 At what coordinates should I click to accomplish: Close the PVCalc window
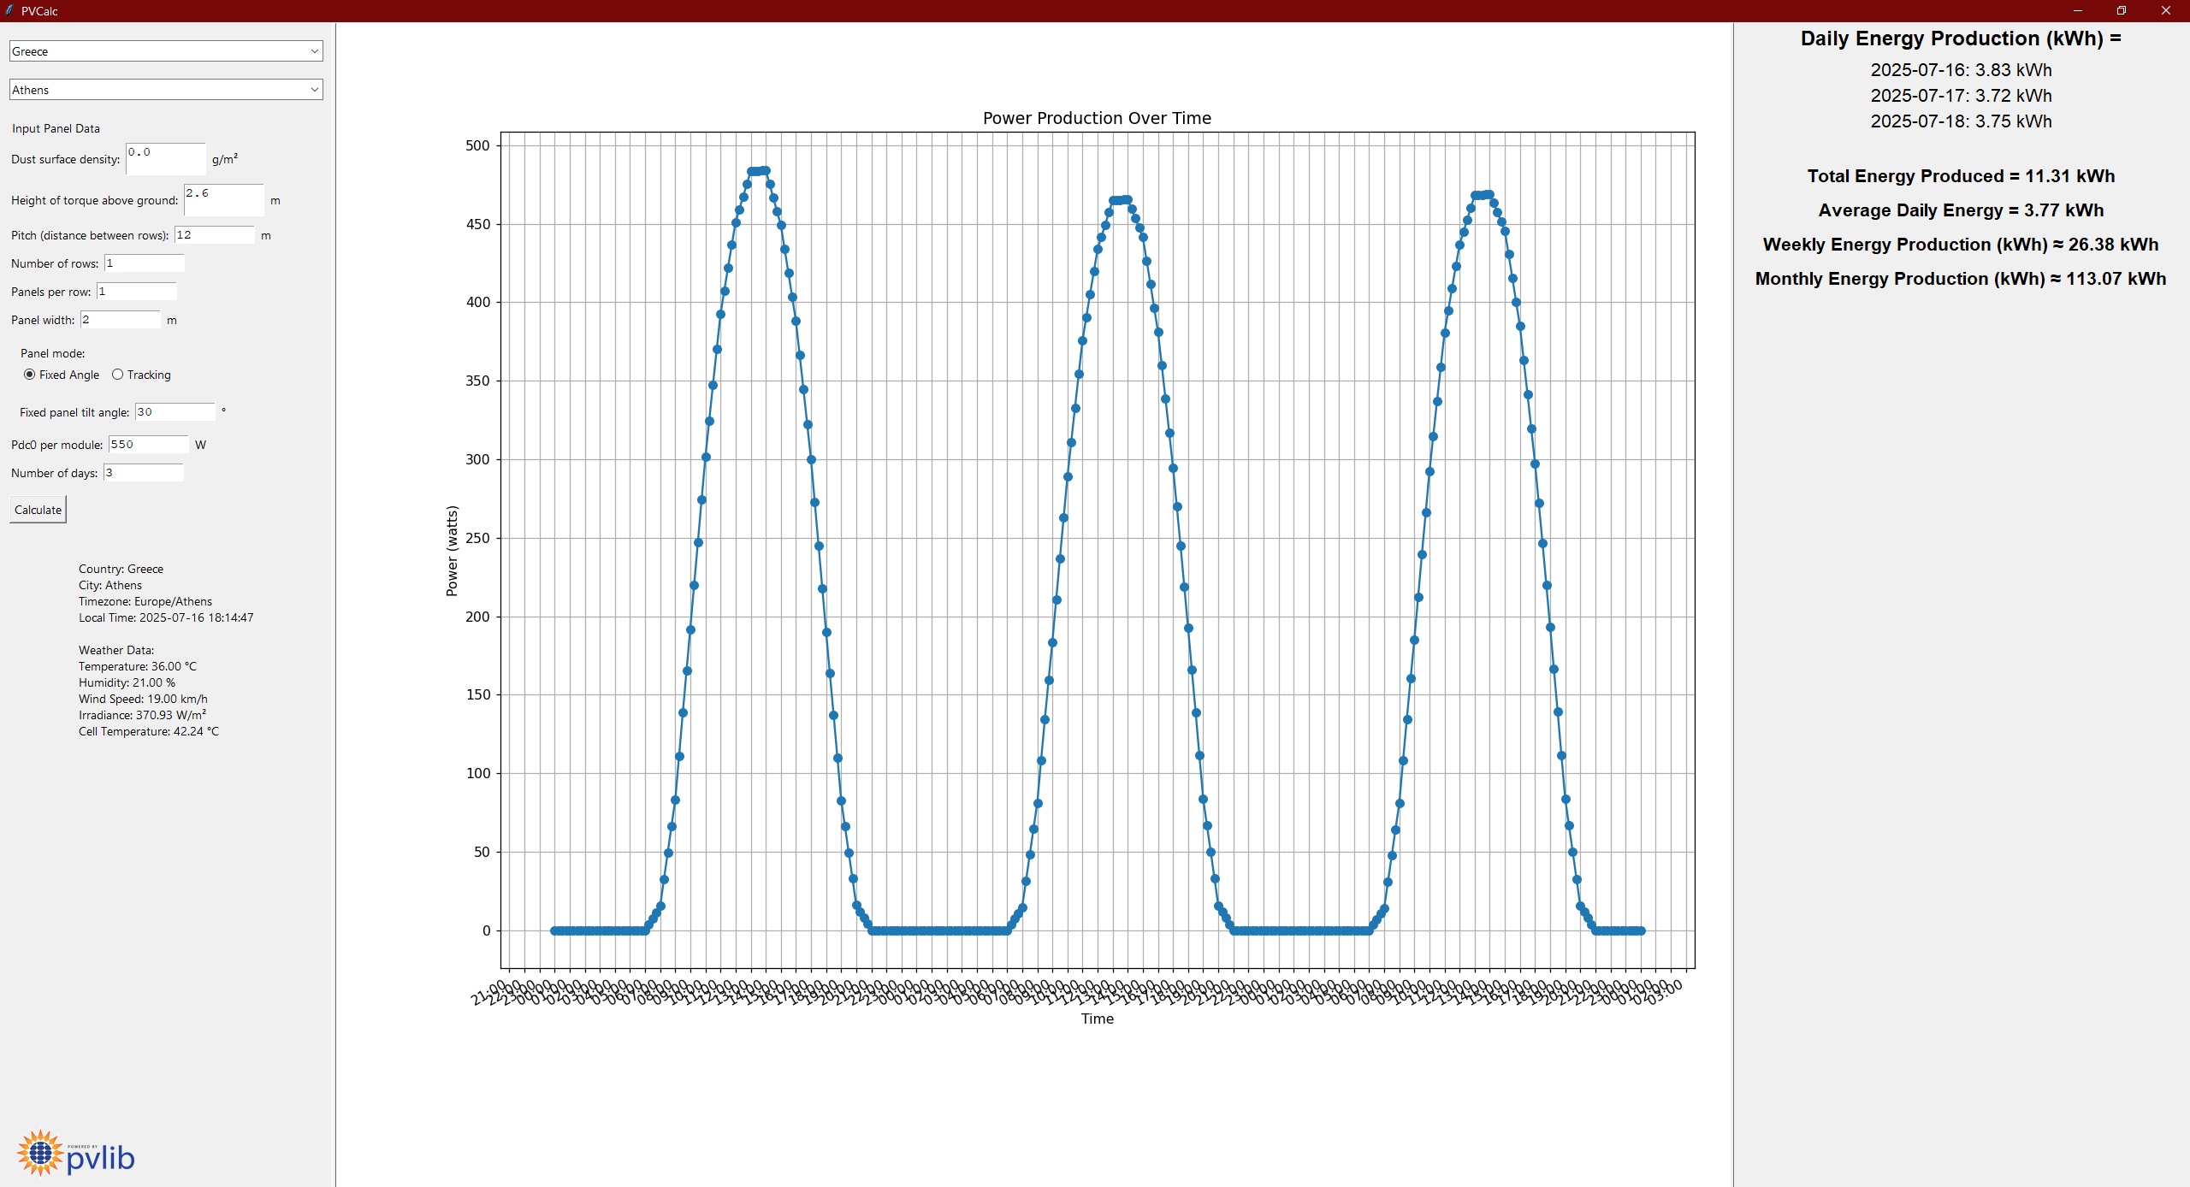click(2166, 10)
